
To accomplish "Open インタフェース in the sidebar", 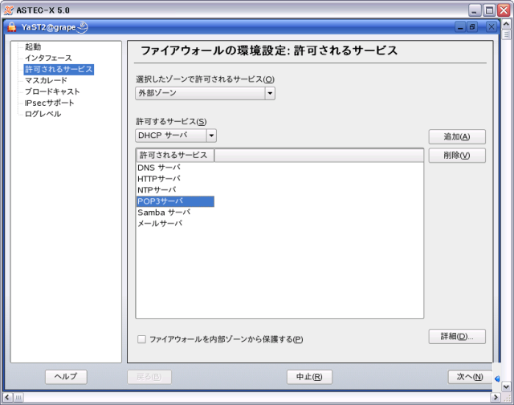I will tap(47, 59).
